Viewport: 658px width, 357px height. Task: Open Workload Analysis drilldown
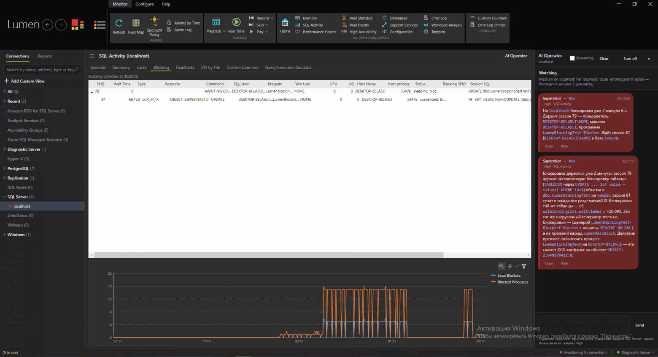(x=443, y=25)
